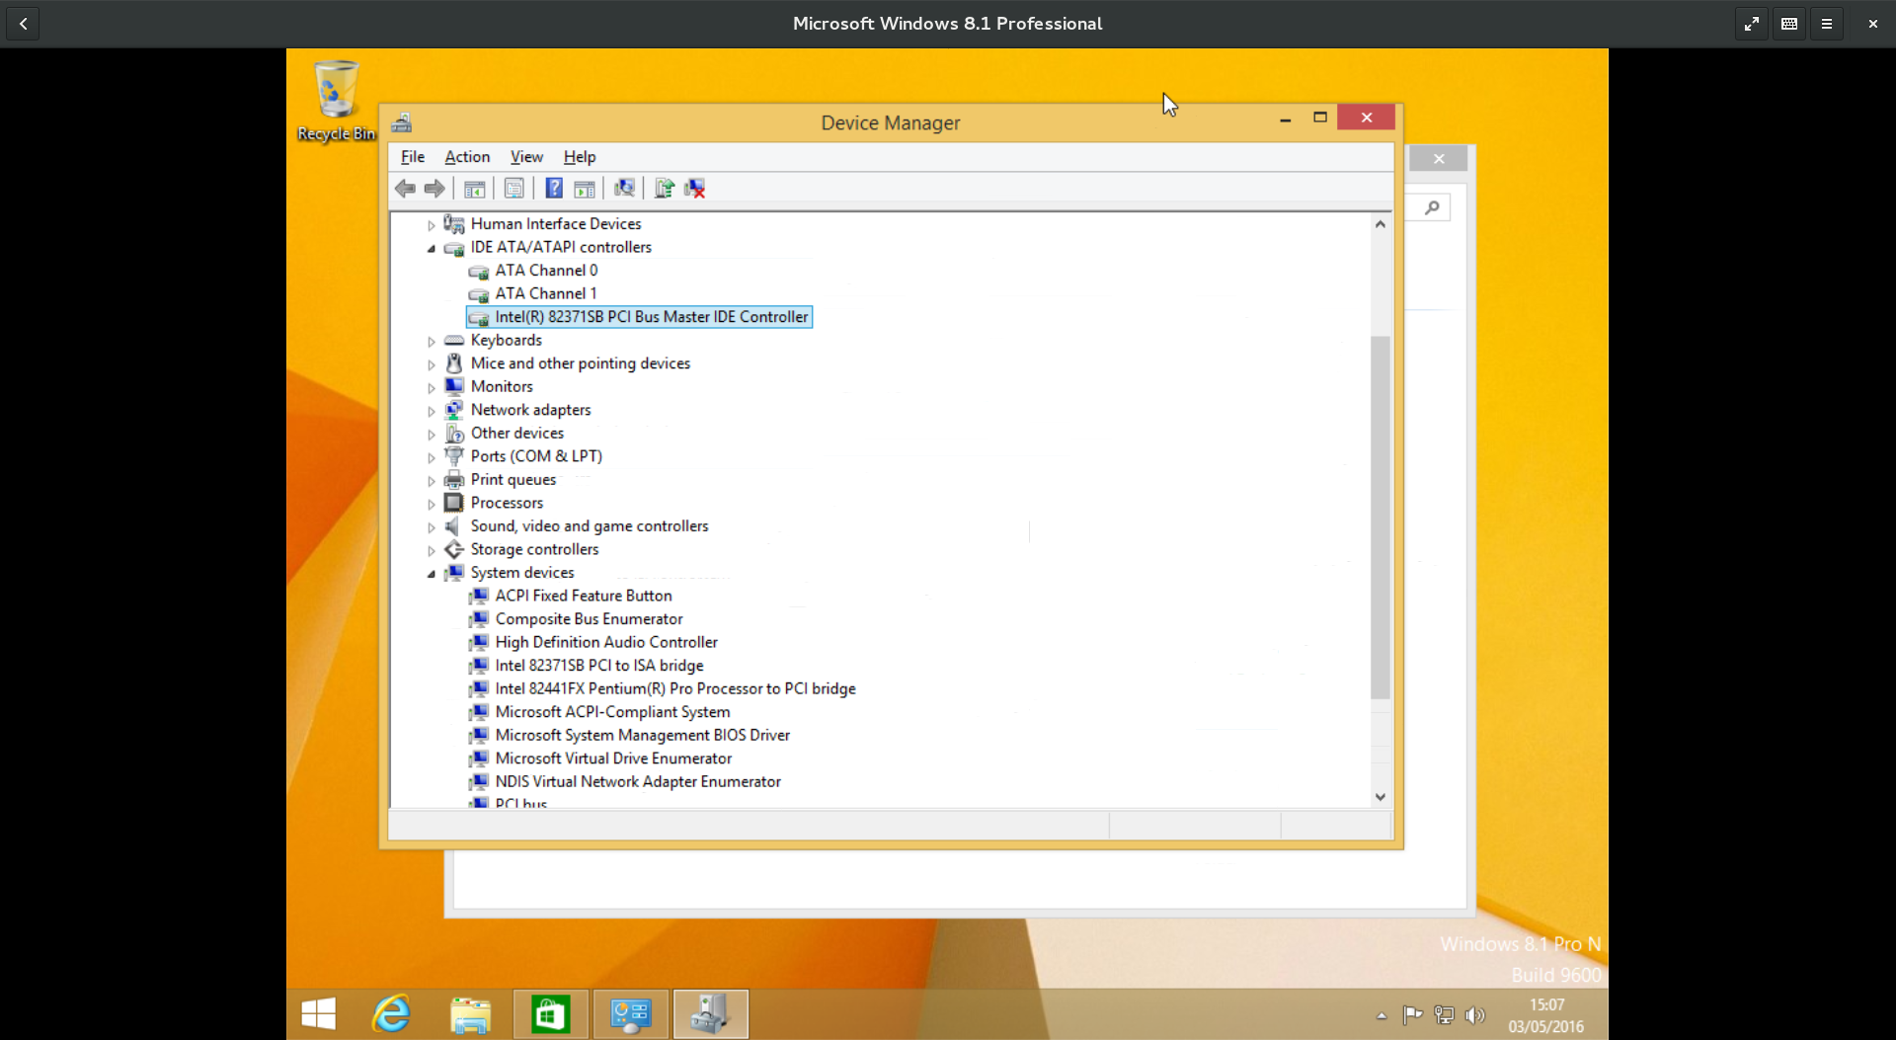Click the search magnifier in the background window
Viewport: 1896px width, 1040px height.
(1432, 207)
